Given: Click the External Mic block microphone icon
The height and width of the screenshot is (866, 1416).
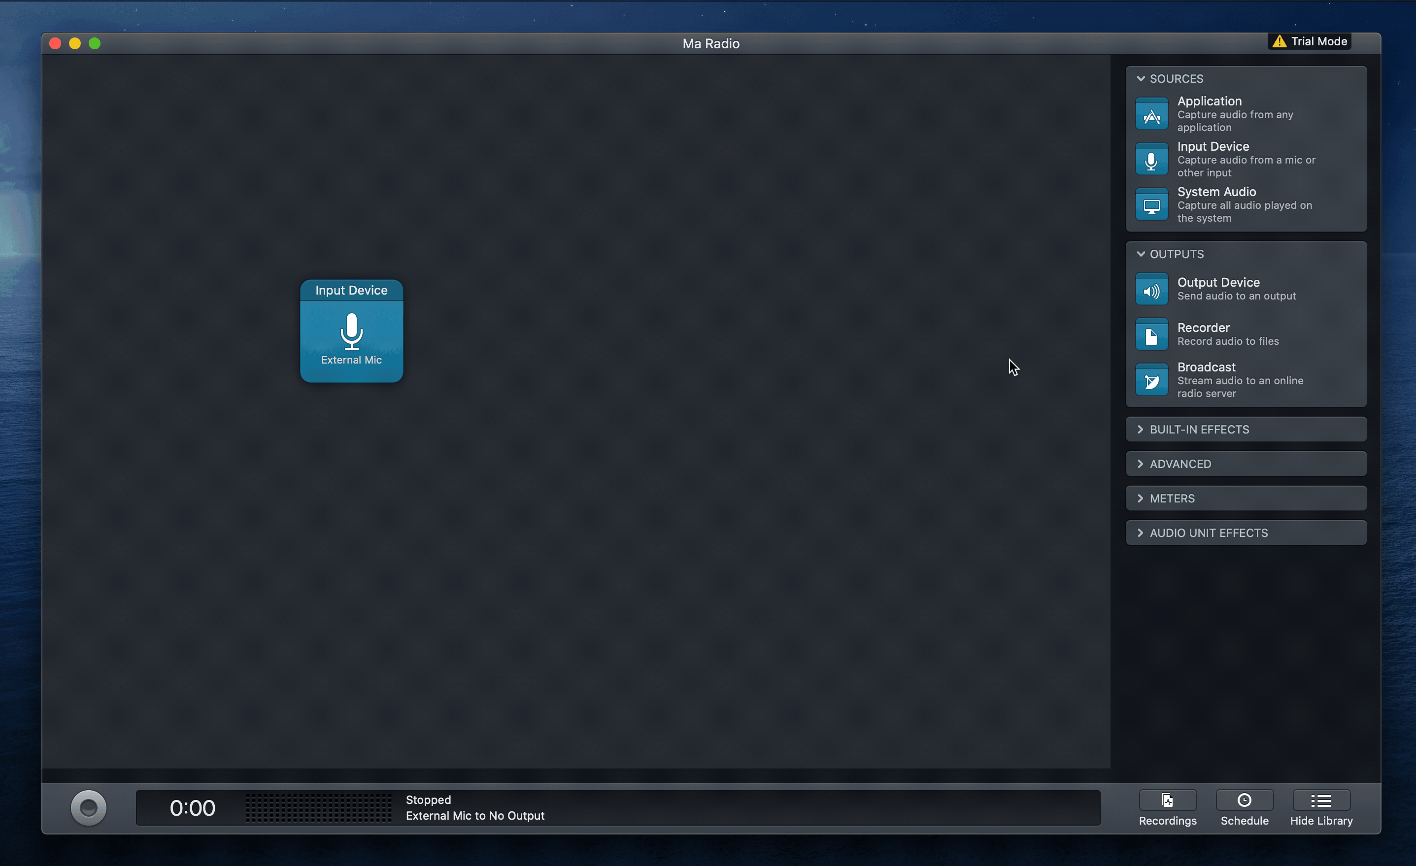Looking at the screenshot, I should 351,331.
